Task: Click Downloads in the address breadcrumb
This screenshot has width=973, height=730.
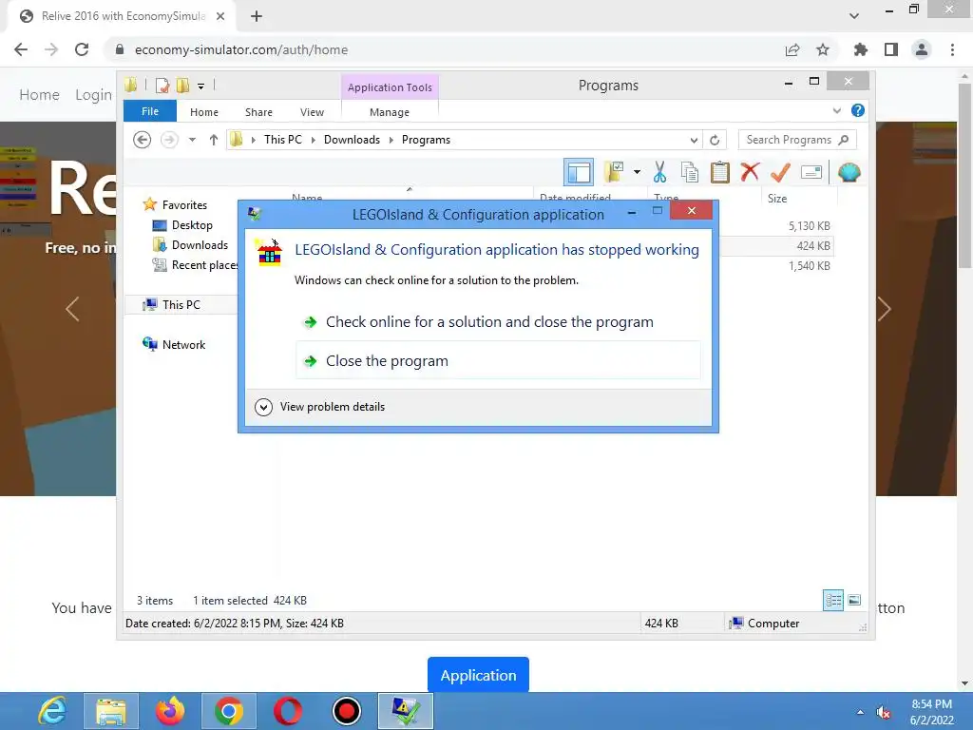Action: 352,140
